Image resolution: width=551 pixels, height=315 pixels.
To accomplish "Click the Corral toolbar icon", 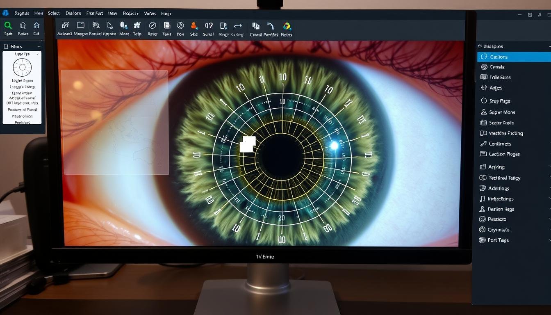I will 256,26.
